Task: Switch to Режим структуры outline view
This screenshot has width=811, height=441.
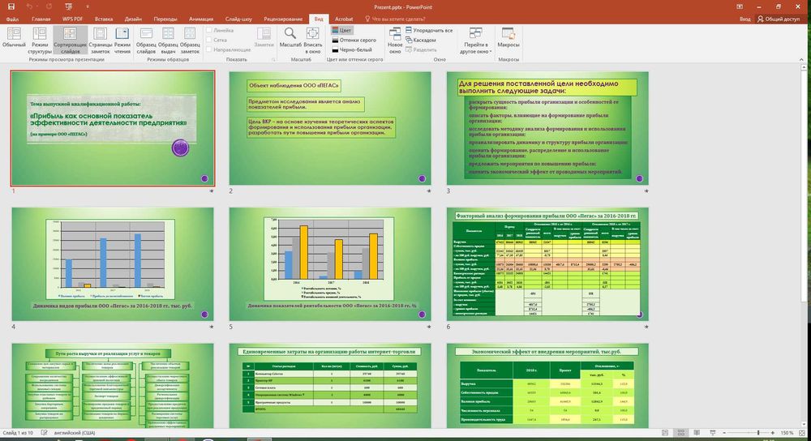Action: (x=39, y=40)
